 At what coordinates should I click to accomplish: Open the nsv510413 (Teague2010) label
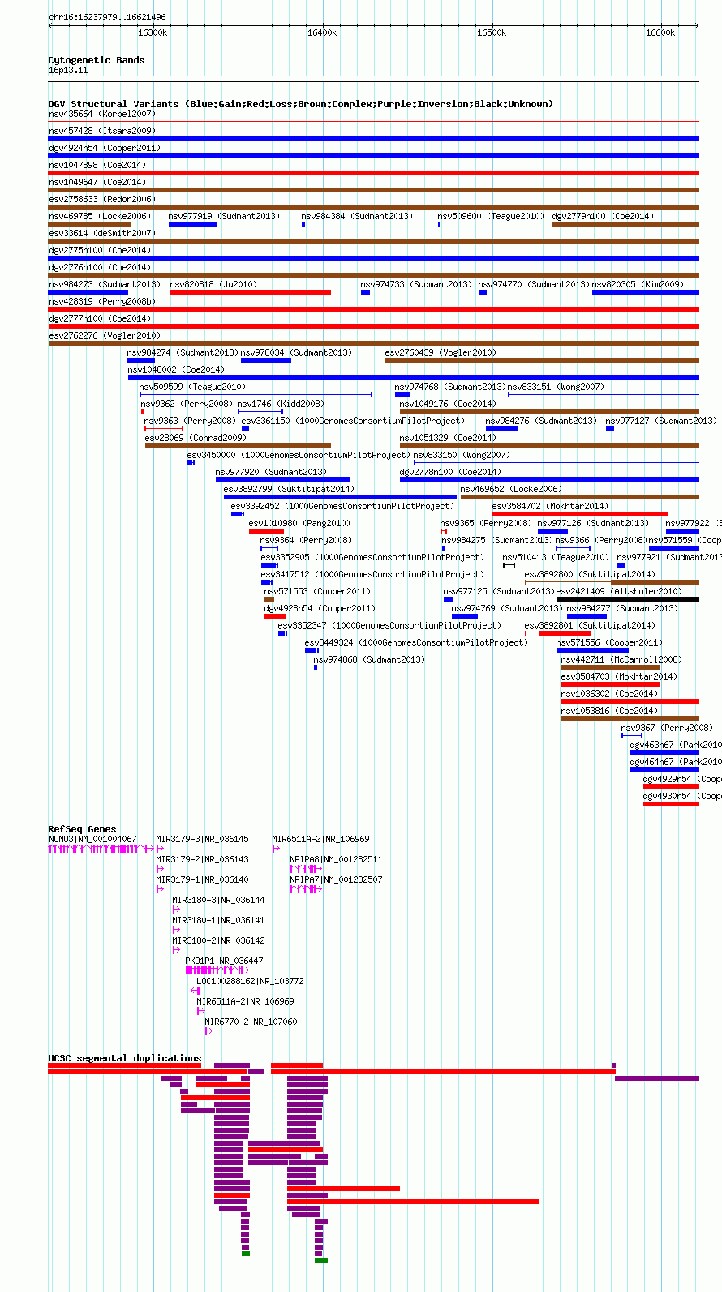pos(556,557)
